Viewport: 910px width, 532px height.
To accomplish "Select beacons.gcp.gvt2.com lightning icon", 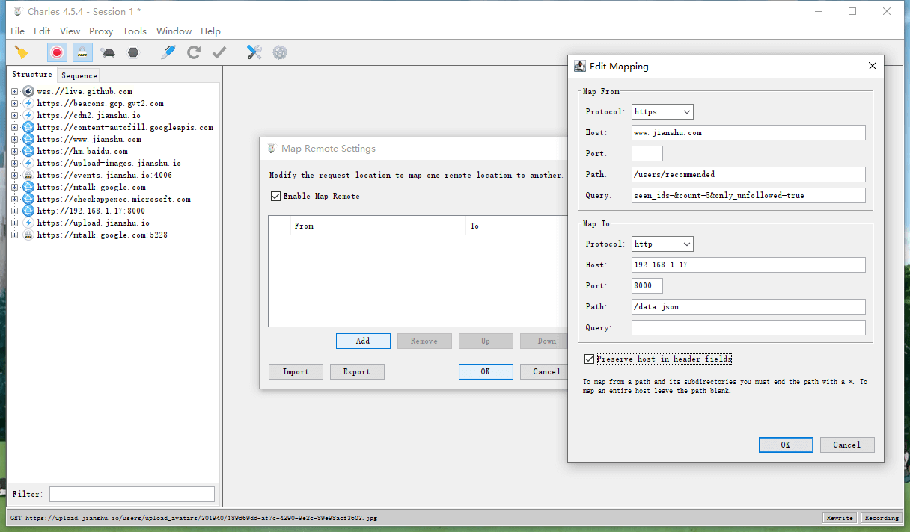I will point(28,103).
